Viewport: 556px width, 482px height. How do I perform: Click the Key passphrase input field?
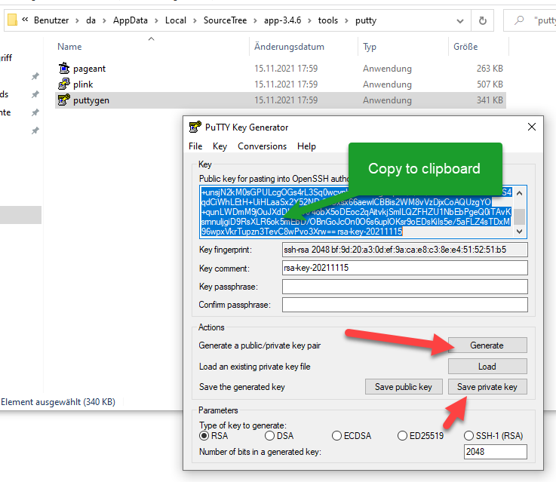[x=404, y=287]
